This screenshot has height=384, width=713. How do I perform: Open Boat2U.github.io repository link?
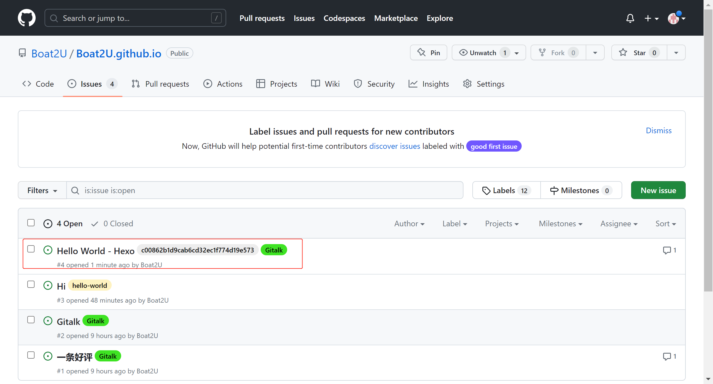pyautogui.click(x=119, y=53)
